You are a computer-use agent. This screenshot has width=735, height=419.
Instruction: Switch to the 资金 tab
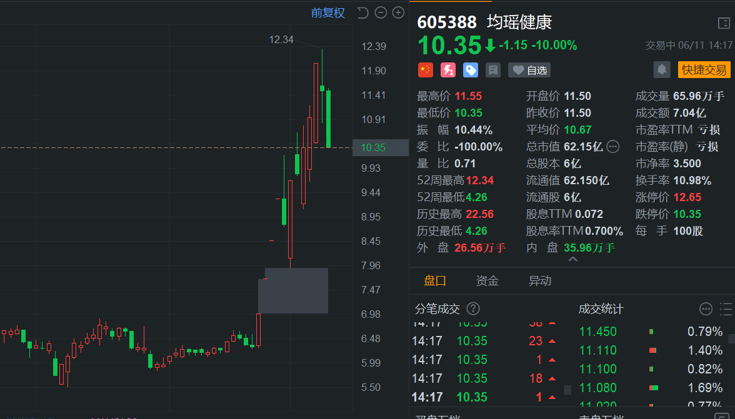pyautogui.click(x=487, y=280)
